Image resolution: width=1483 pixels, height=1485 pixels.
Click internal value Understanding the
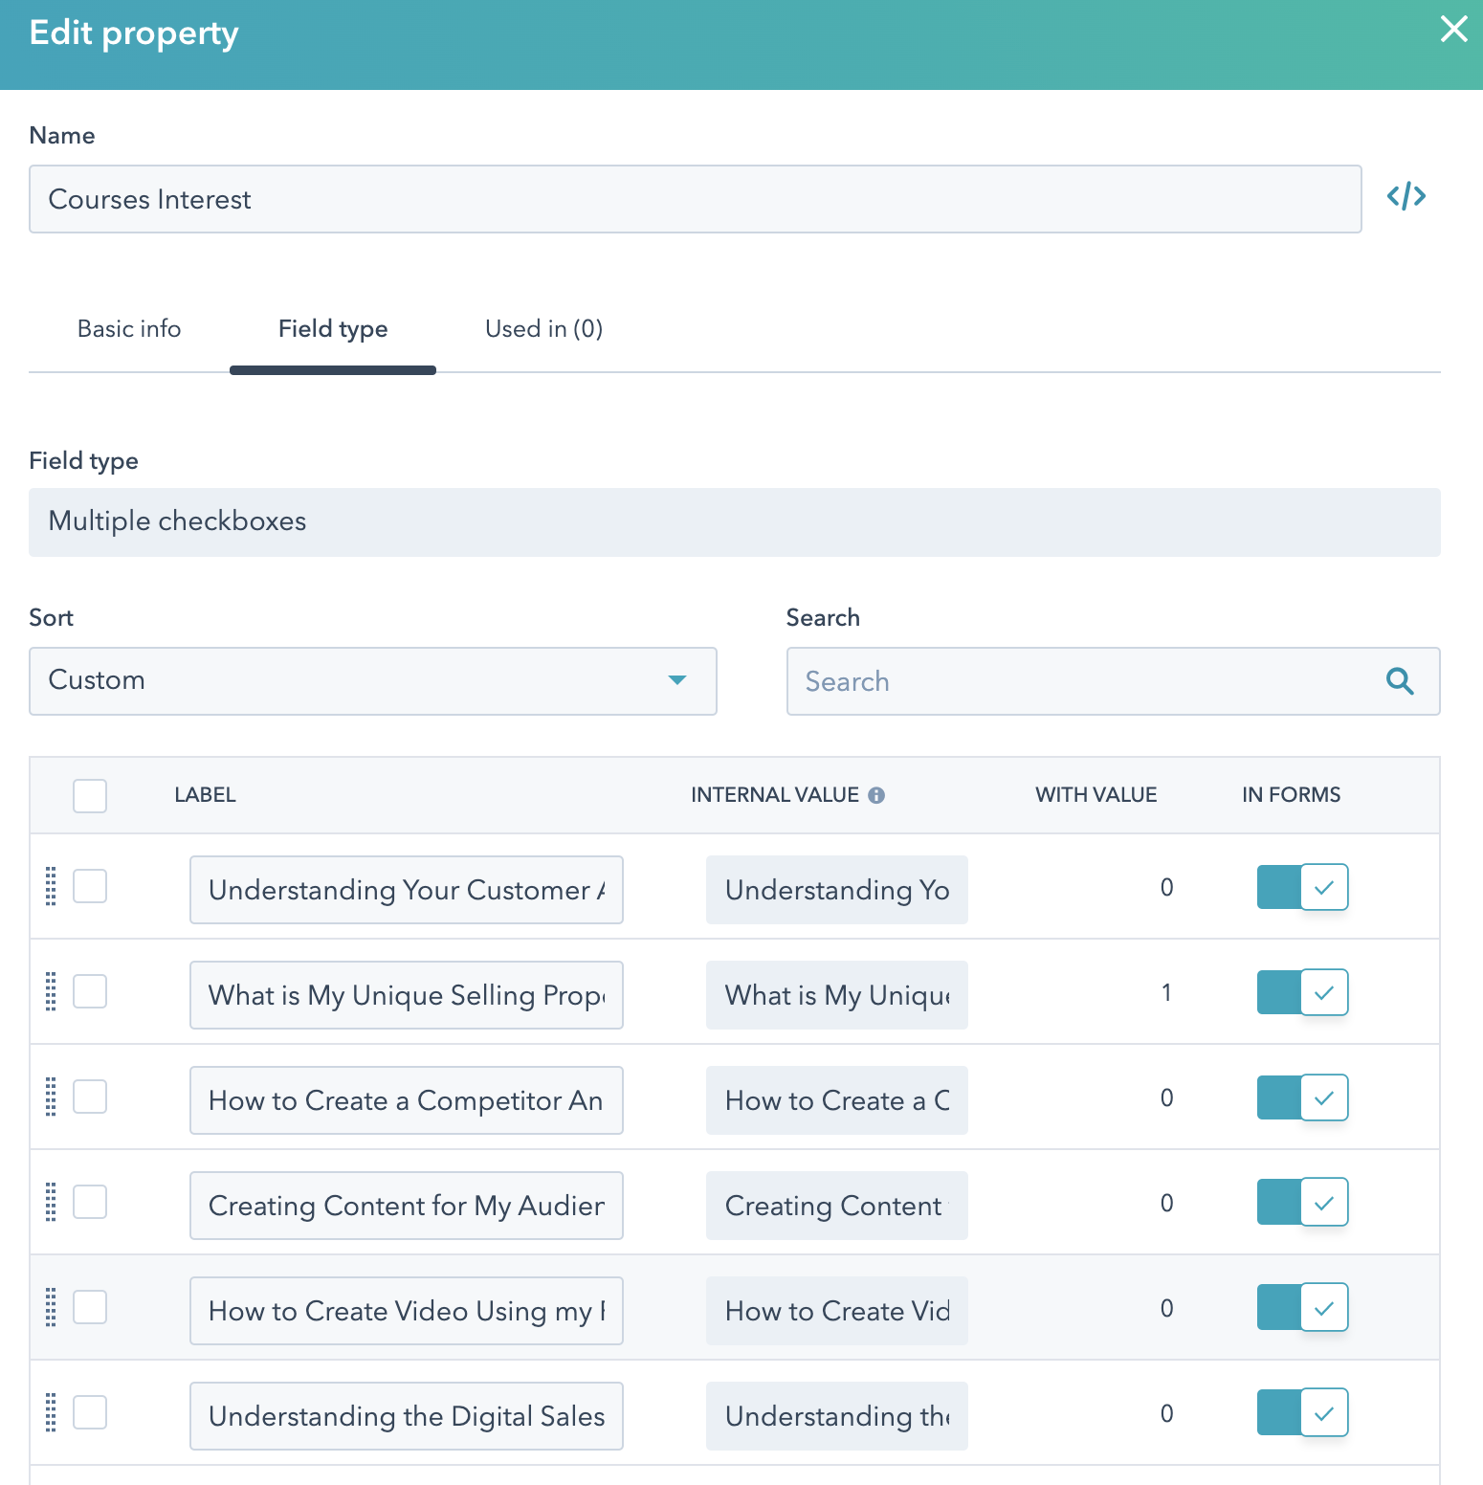[x=837, y=1416]
